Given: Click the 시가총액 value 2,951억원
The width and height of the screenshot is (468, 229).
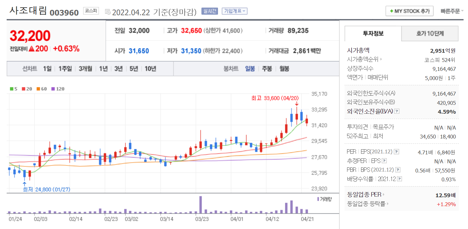Looking at the screenshot, I should coord(443,51).
